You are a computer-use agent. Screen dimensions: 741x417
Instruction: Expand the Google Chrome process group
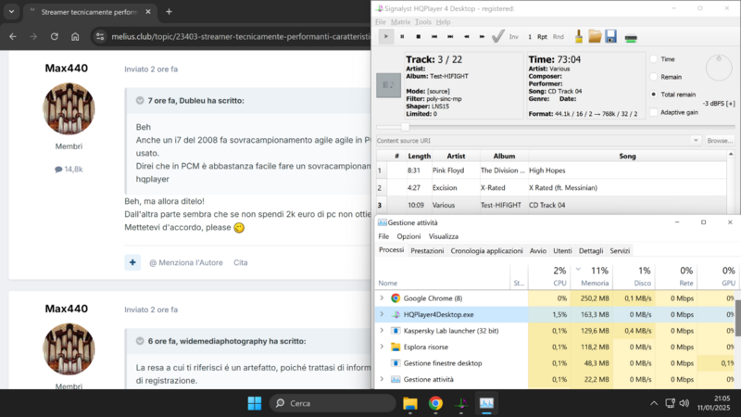[382, 298]
